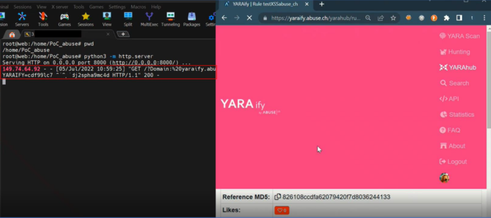Open the browser three-dot menu
This screenshot has height=218, width=491.
tap(485, 18)
